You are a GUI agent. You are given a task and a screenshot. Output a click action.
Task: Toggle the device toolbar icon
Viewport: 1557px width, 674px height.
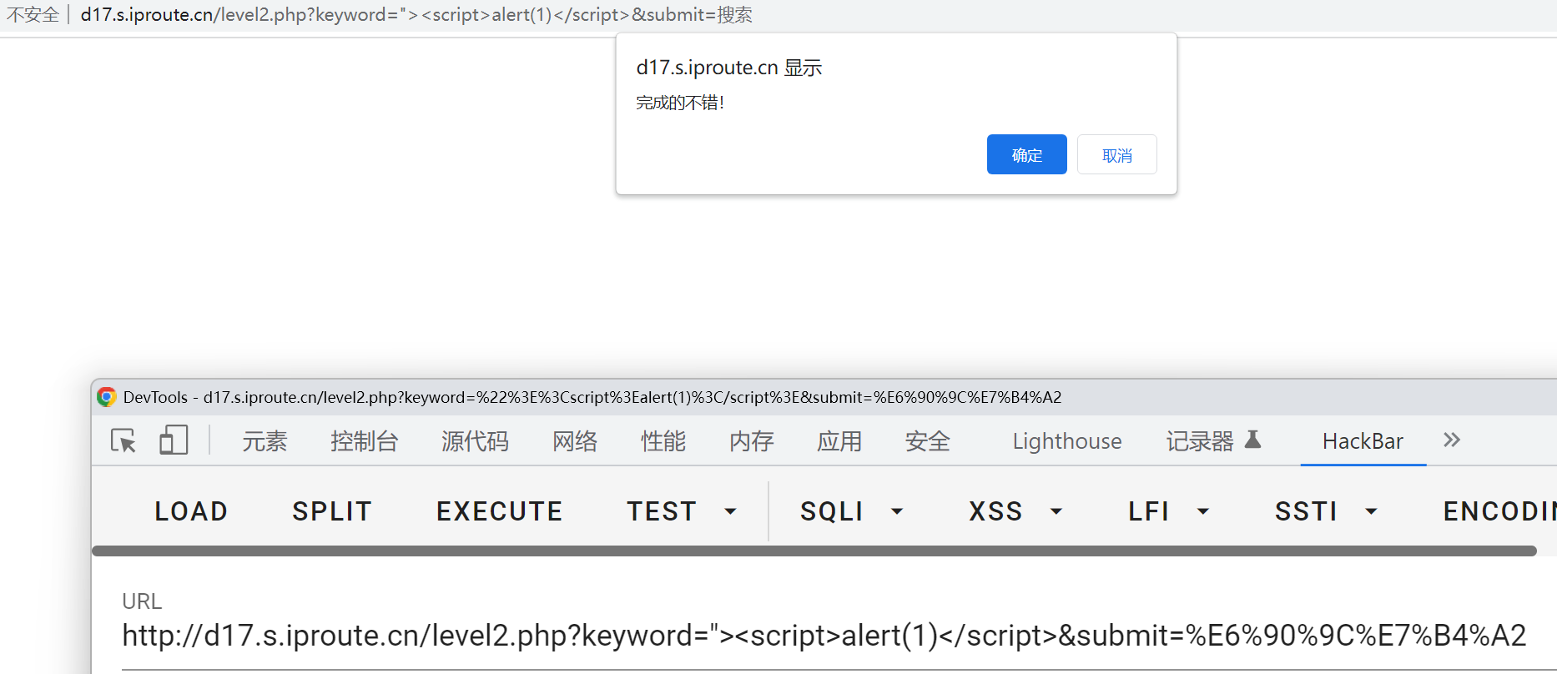173,440
